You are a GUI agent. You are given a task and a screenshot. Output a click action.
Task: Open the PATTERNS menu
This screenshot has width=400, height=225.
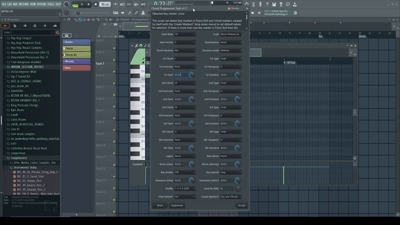[x=24, y=4]
